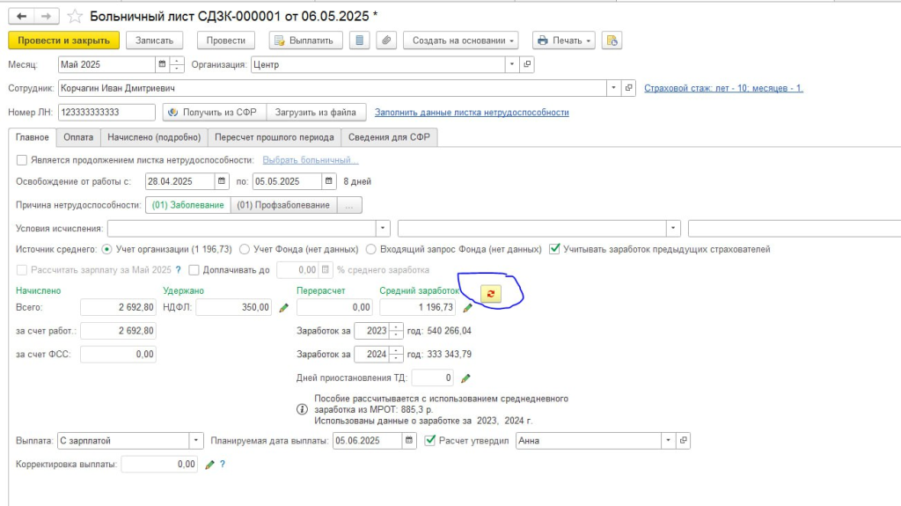Click the document list icon after Выплатить
901x506 pixels.
(x=359, y=40)
